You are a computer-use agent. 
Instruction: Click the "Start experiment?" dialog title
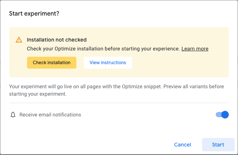34,14
